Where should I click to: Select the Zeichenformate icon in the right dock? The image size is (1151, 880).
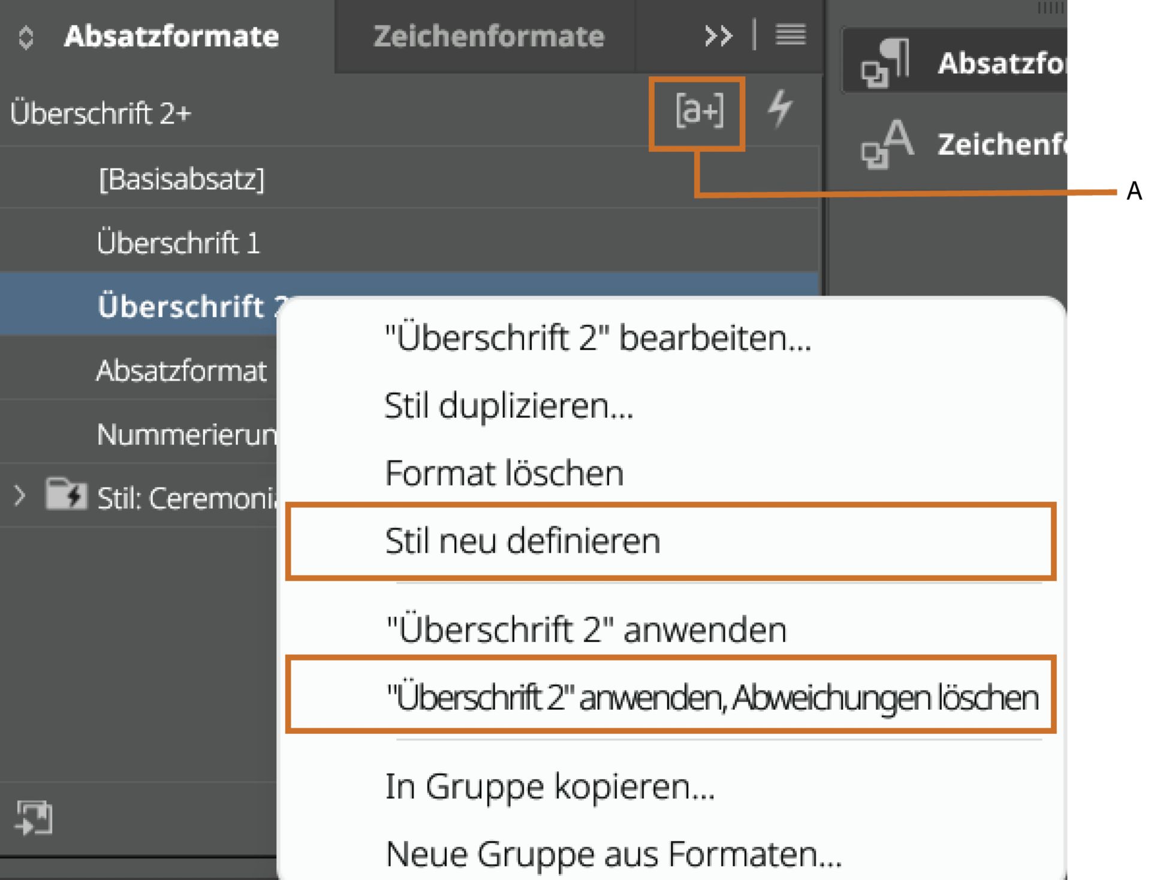pyautogui.click(x=886, y=143)
